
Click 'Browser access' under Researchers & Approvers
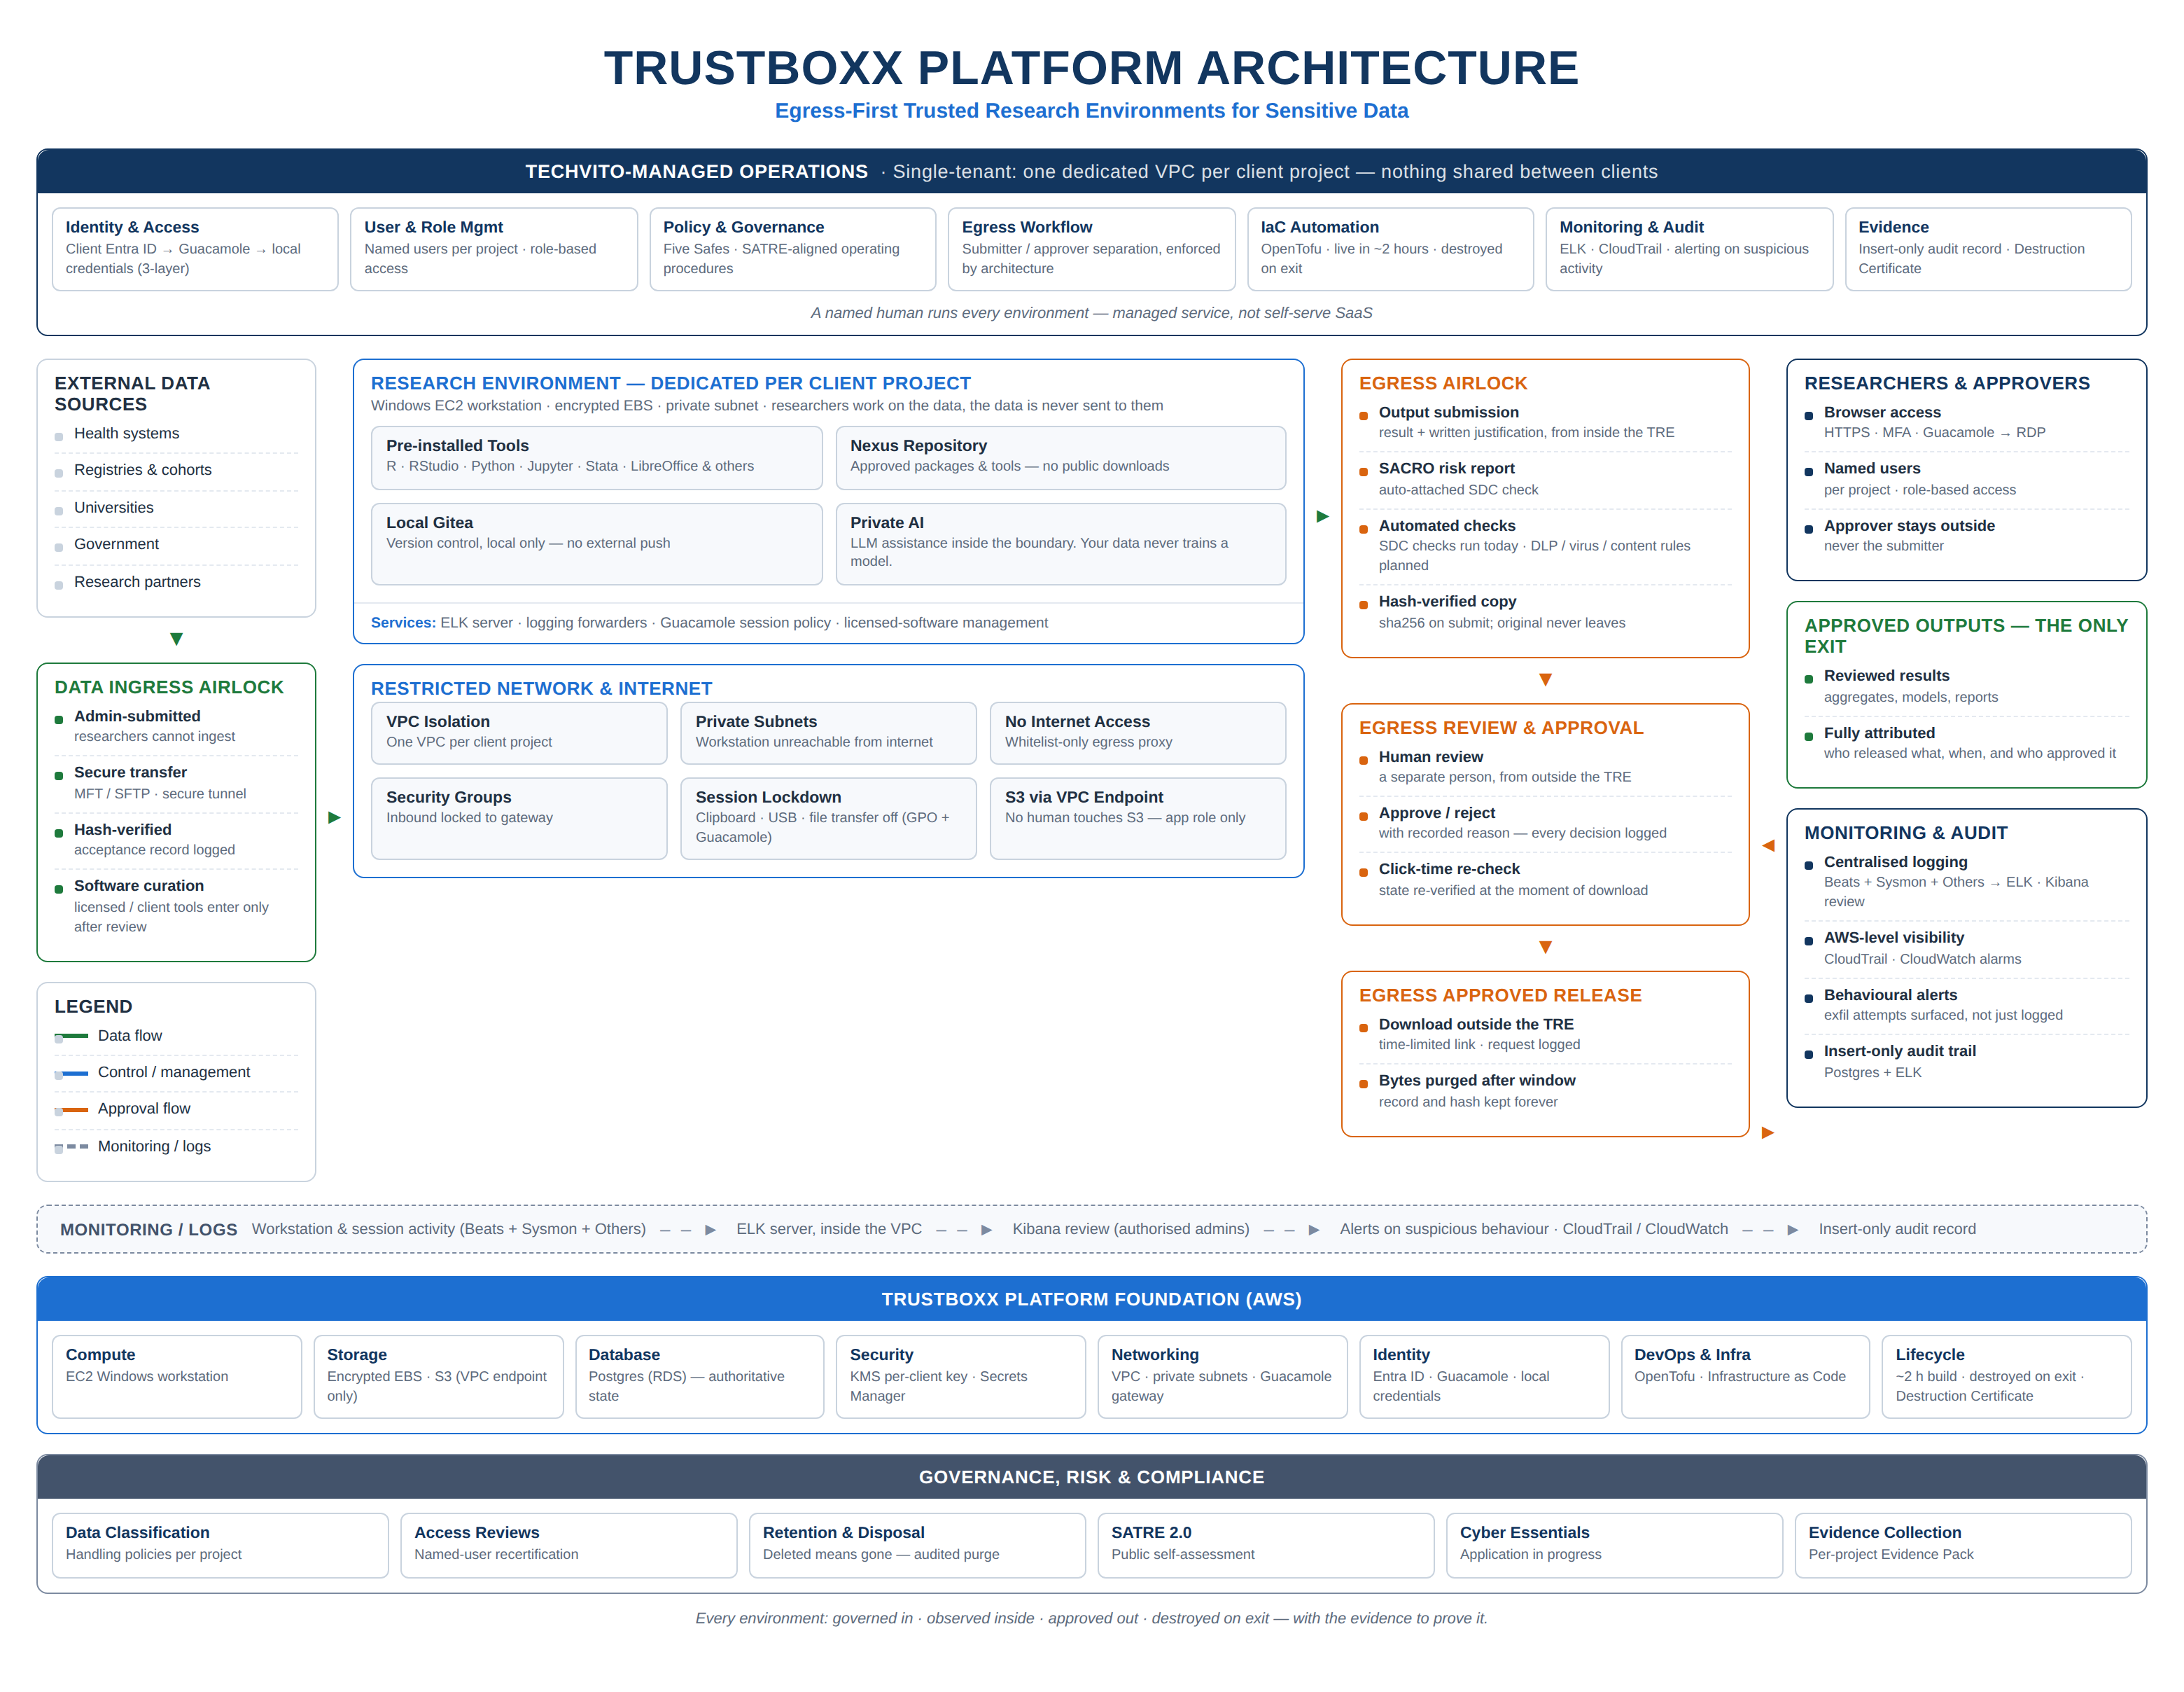click(x=1882, y=412)
